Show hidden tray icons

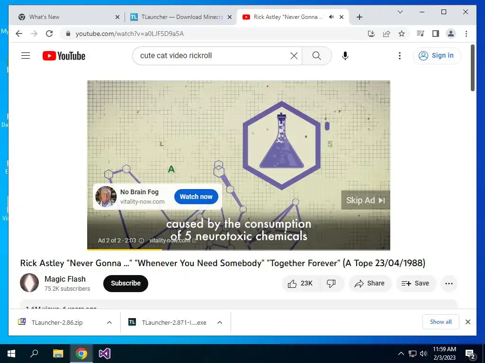(401, 354)
